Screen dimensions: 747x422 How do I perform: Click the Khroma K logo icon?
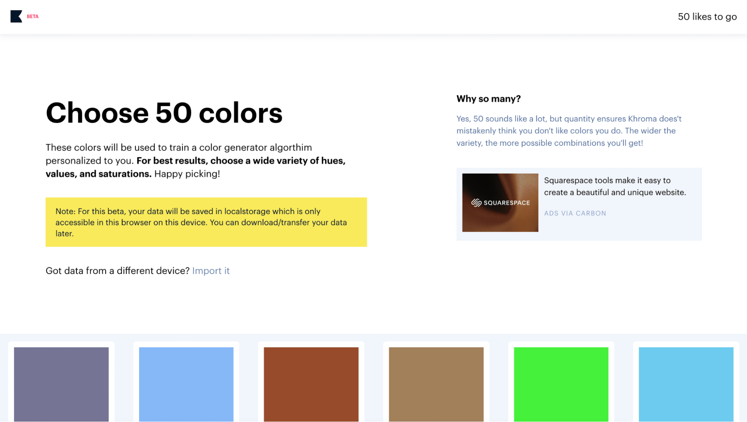point(16,16)
